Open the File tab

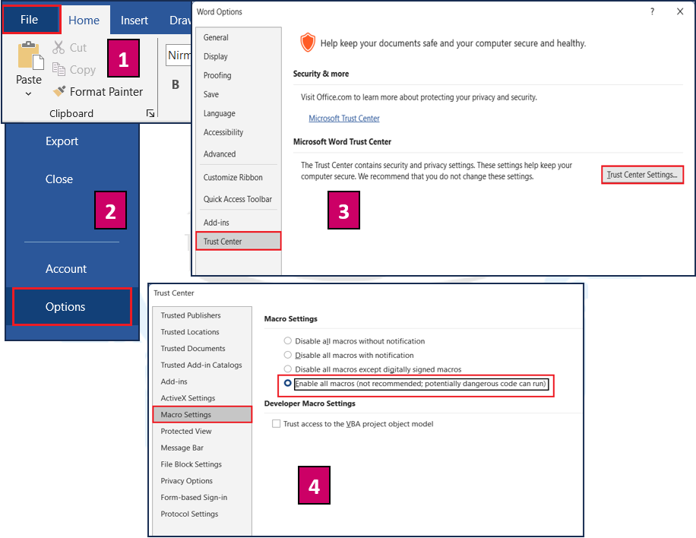click(31, 20)
